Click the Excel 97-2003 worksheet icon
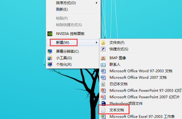The image size is (182, 119). point(103,117)
